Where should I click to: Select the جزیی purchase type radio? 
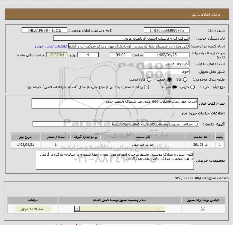click(192, 87)
